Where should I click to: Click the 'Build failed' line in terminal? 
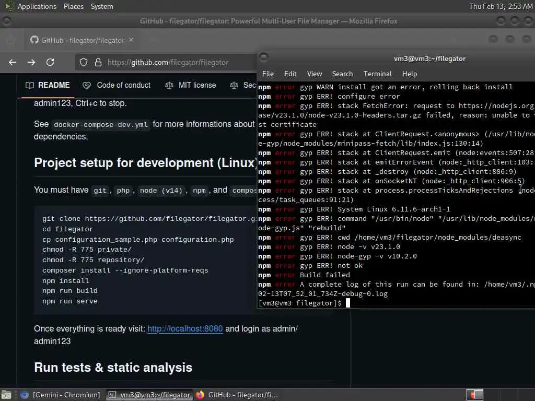[x=325, y=275]
